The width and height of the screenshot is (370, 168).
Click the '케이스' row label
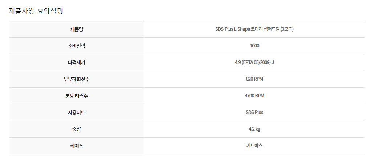[76, 146]
